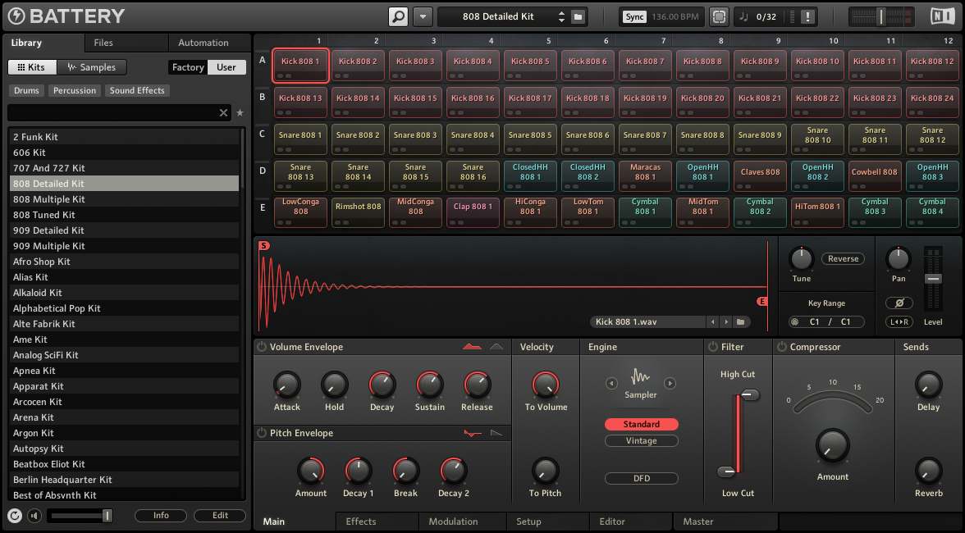Open the kit folder browse icon

pyautogui.click(x=578, y=16)
